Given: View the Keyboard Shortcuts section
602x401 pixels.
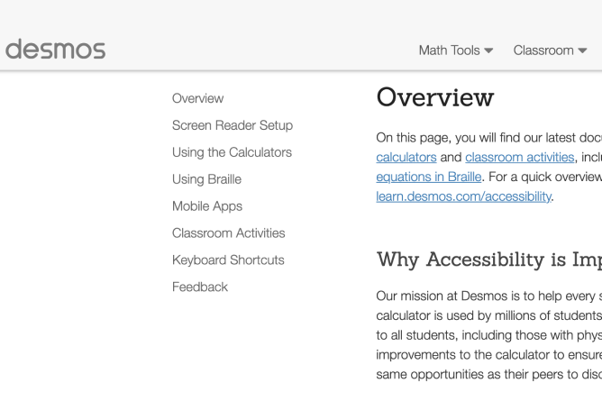Looking at the screenshot, I should (x=228, y=260).
